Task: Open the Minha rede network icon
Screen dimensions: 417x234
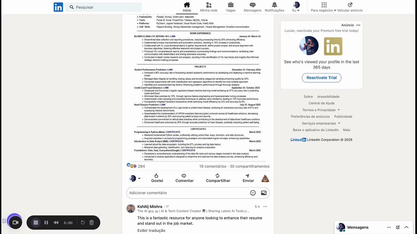Action: click(x=209, y=5)
